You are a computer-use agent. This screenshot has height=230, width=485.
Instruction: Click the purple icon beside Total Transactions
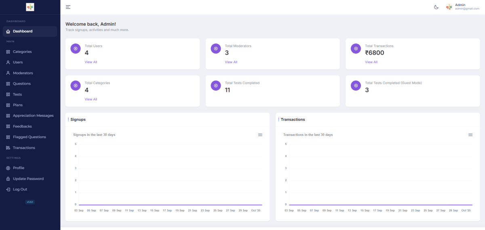(356, 48)
